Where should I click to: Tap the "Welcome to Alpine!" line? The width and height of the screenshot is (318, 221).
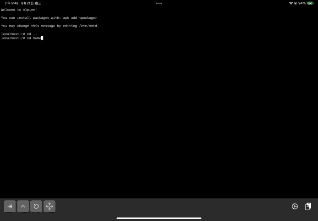[x=19, y=10]
